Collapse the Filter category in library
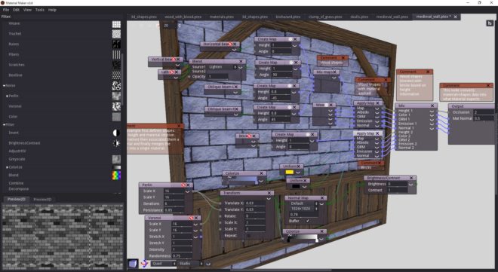Viewport: 498px width, 272px height. pos(4,124)
